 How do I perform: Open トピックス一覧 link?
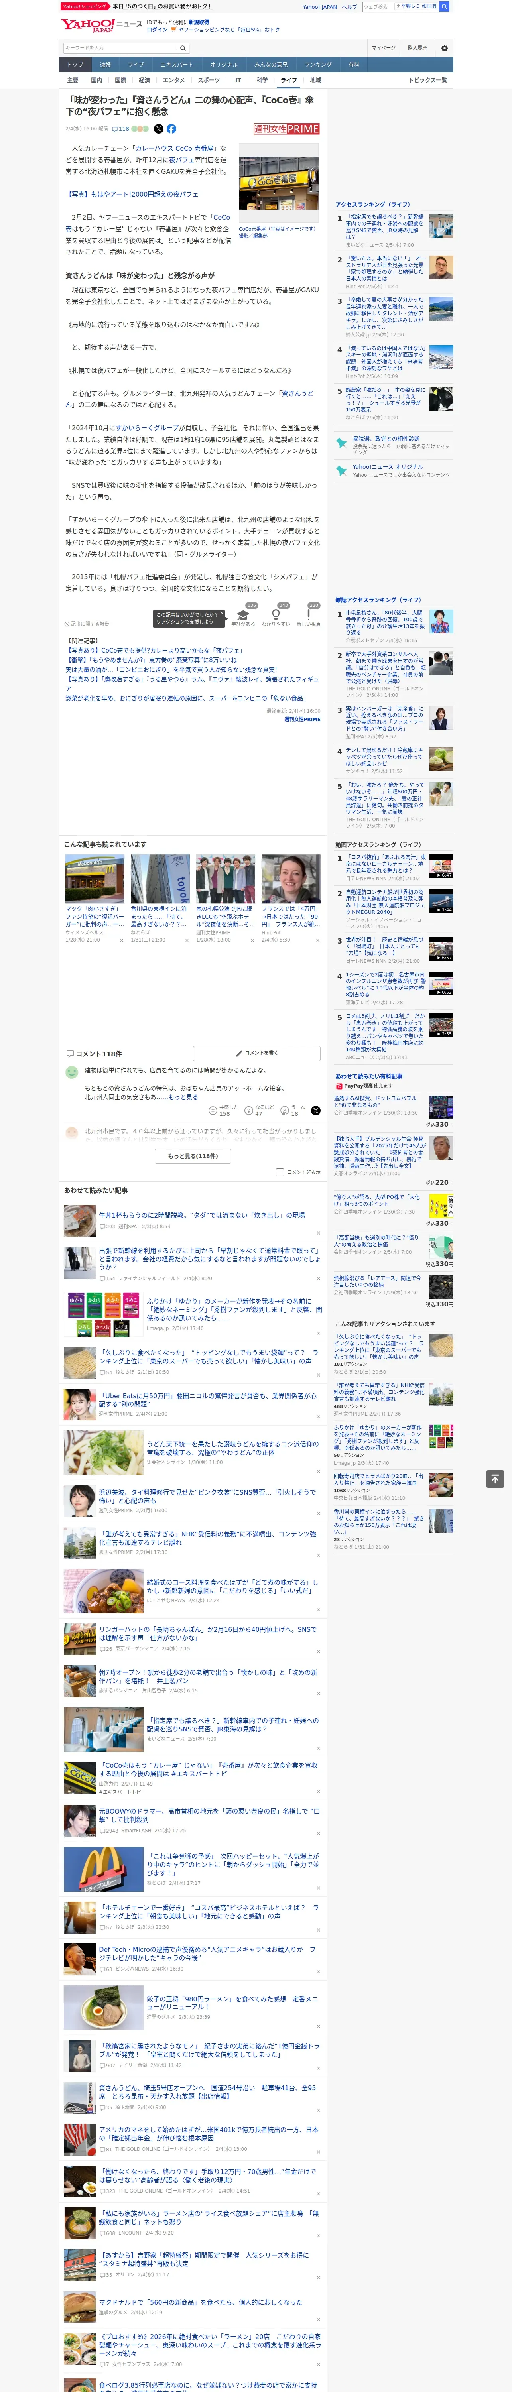[x=427, y=80]
